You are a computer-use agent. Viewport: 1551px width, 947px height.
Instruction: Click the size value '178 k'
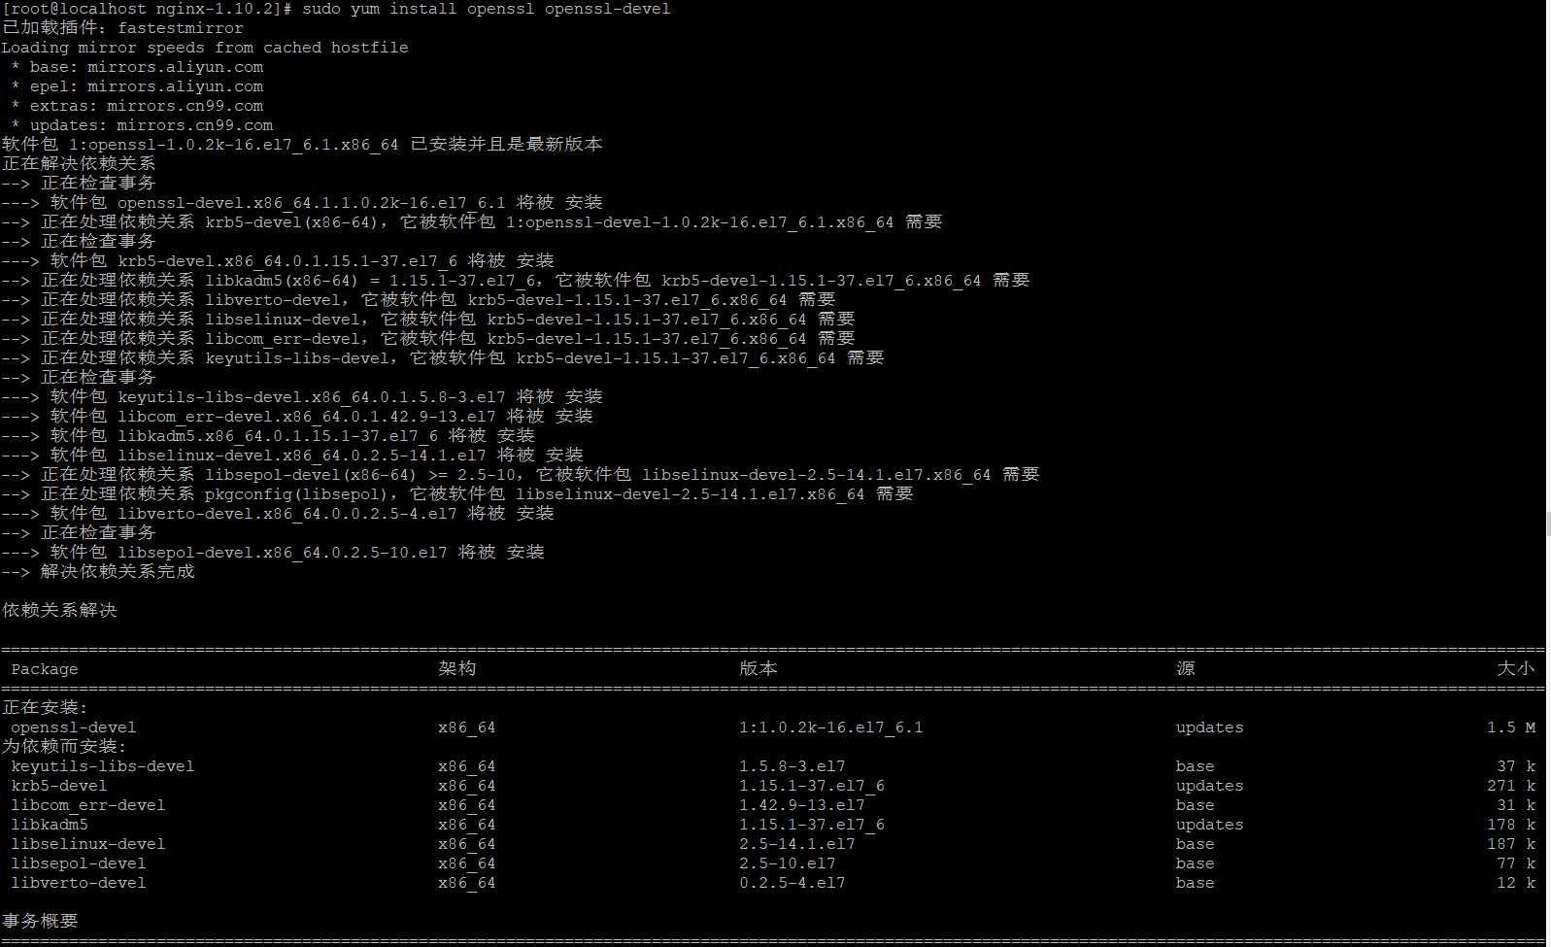coord(1511,825)
